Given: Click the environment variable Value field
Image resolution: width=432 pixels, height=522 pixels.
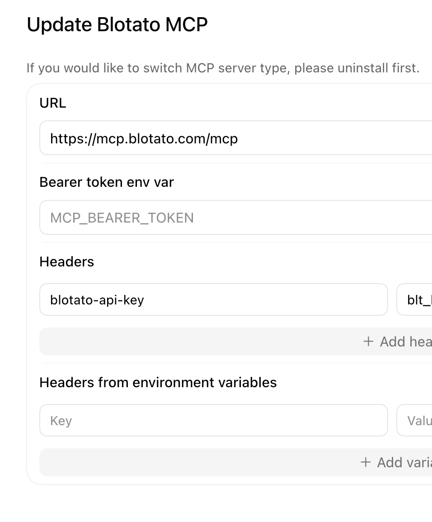Looking at the screenshot, I should (x=414, y=420).
